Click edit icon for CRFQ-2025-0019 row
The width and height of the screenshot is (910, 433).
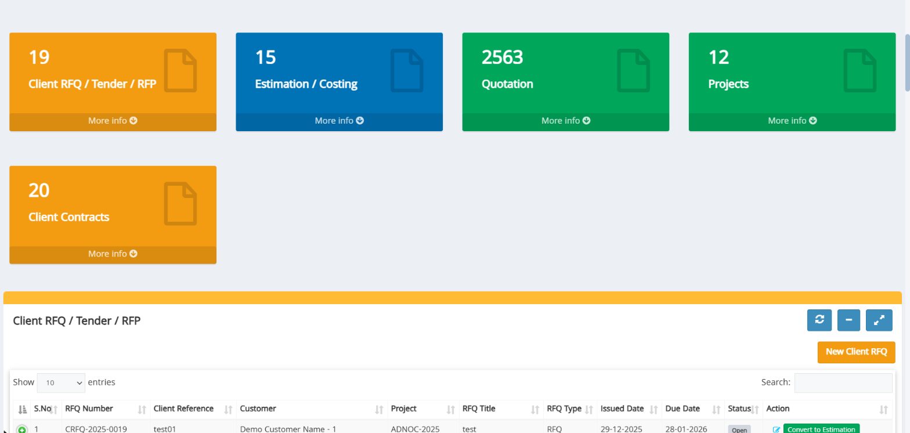point(777,430)
